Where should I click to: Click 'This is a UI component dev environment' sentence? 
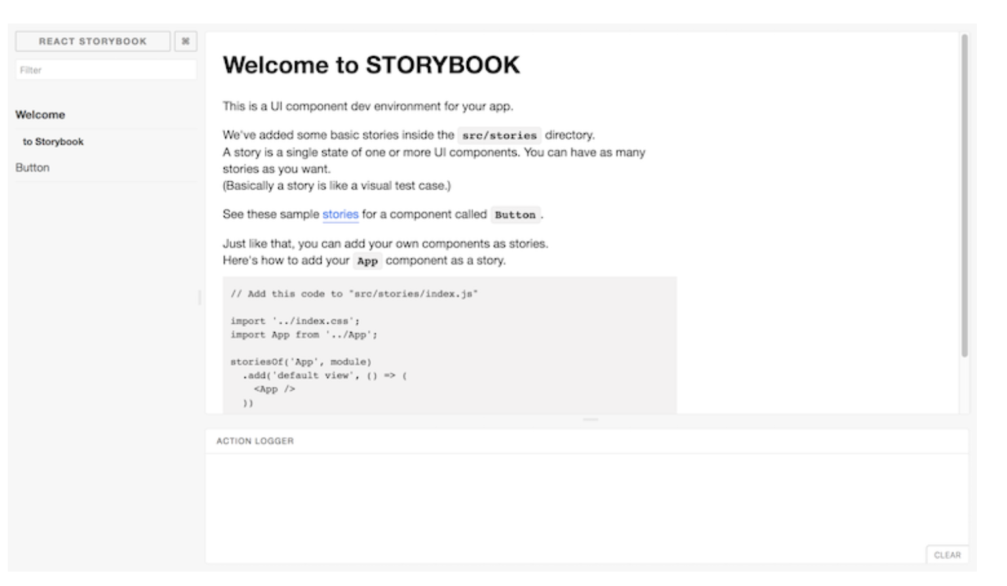368,106
